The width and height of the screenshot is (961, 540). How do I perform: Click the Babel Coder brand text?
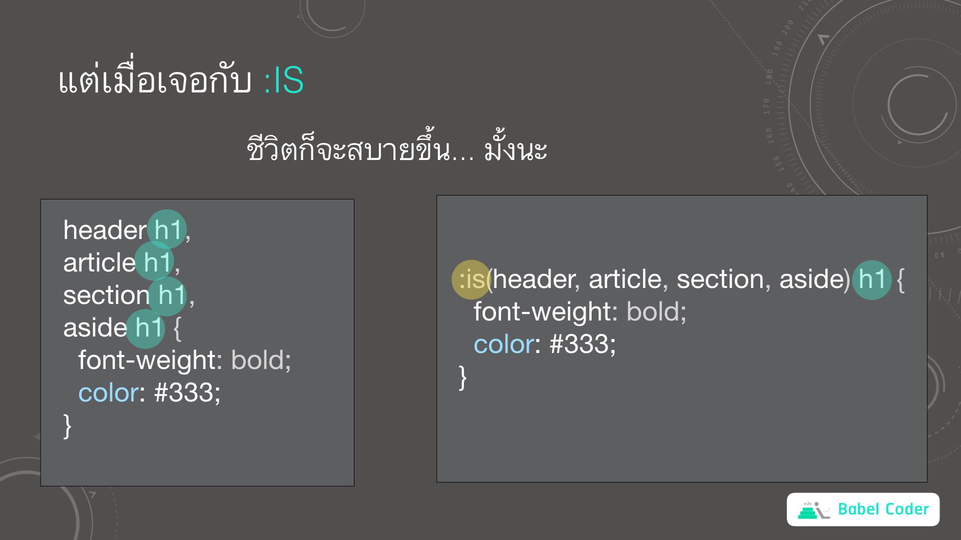883,509
